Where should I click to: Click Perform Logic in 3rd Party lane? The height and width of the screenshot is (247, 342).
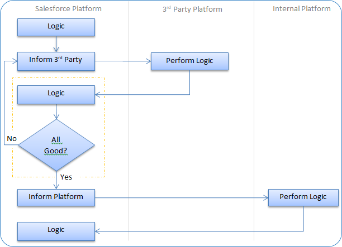click(x=189, y=61)
